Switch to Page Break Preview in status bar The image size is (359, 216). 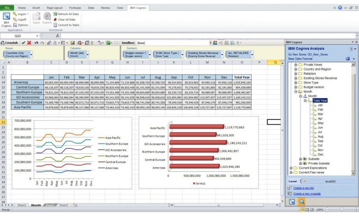(x=312, y=210)
